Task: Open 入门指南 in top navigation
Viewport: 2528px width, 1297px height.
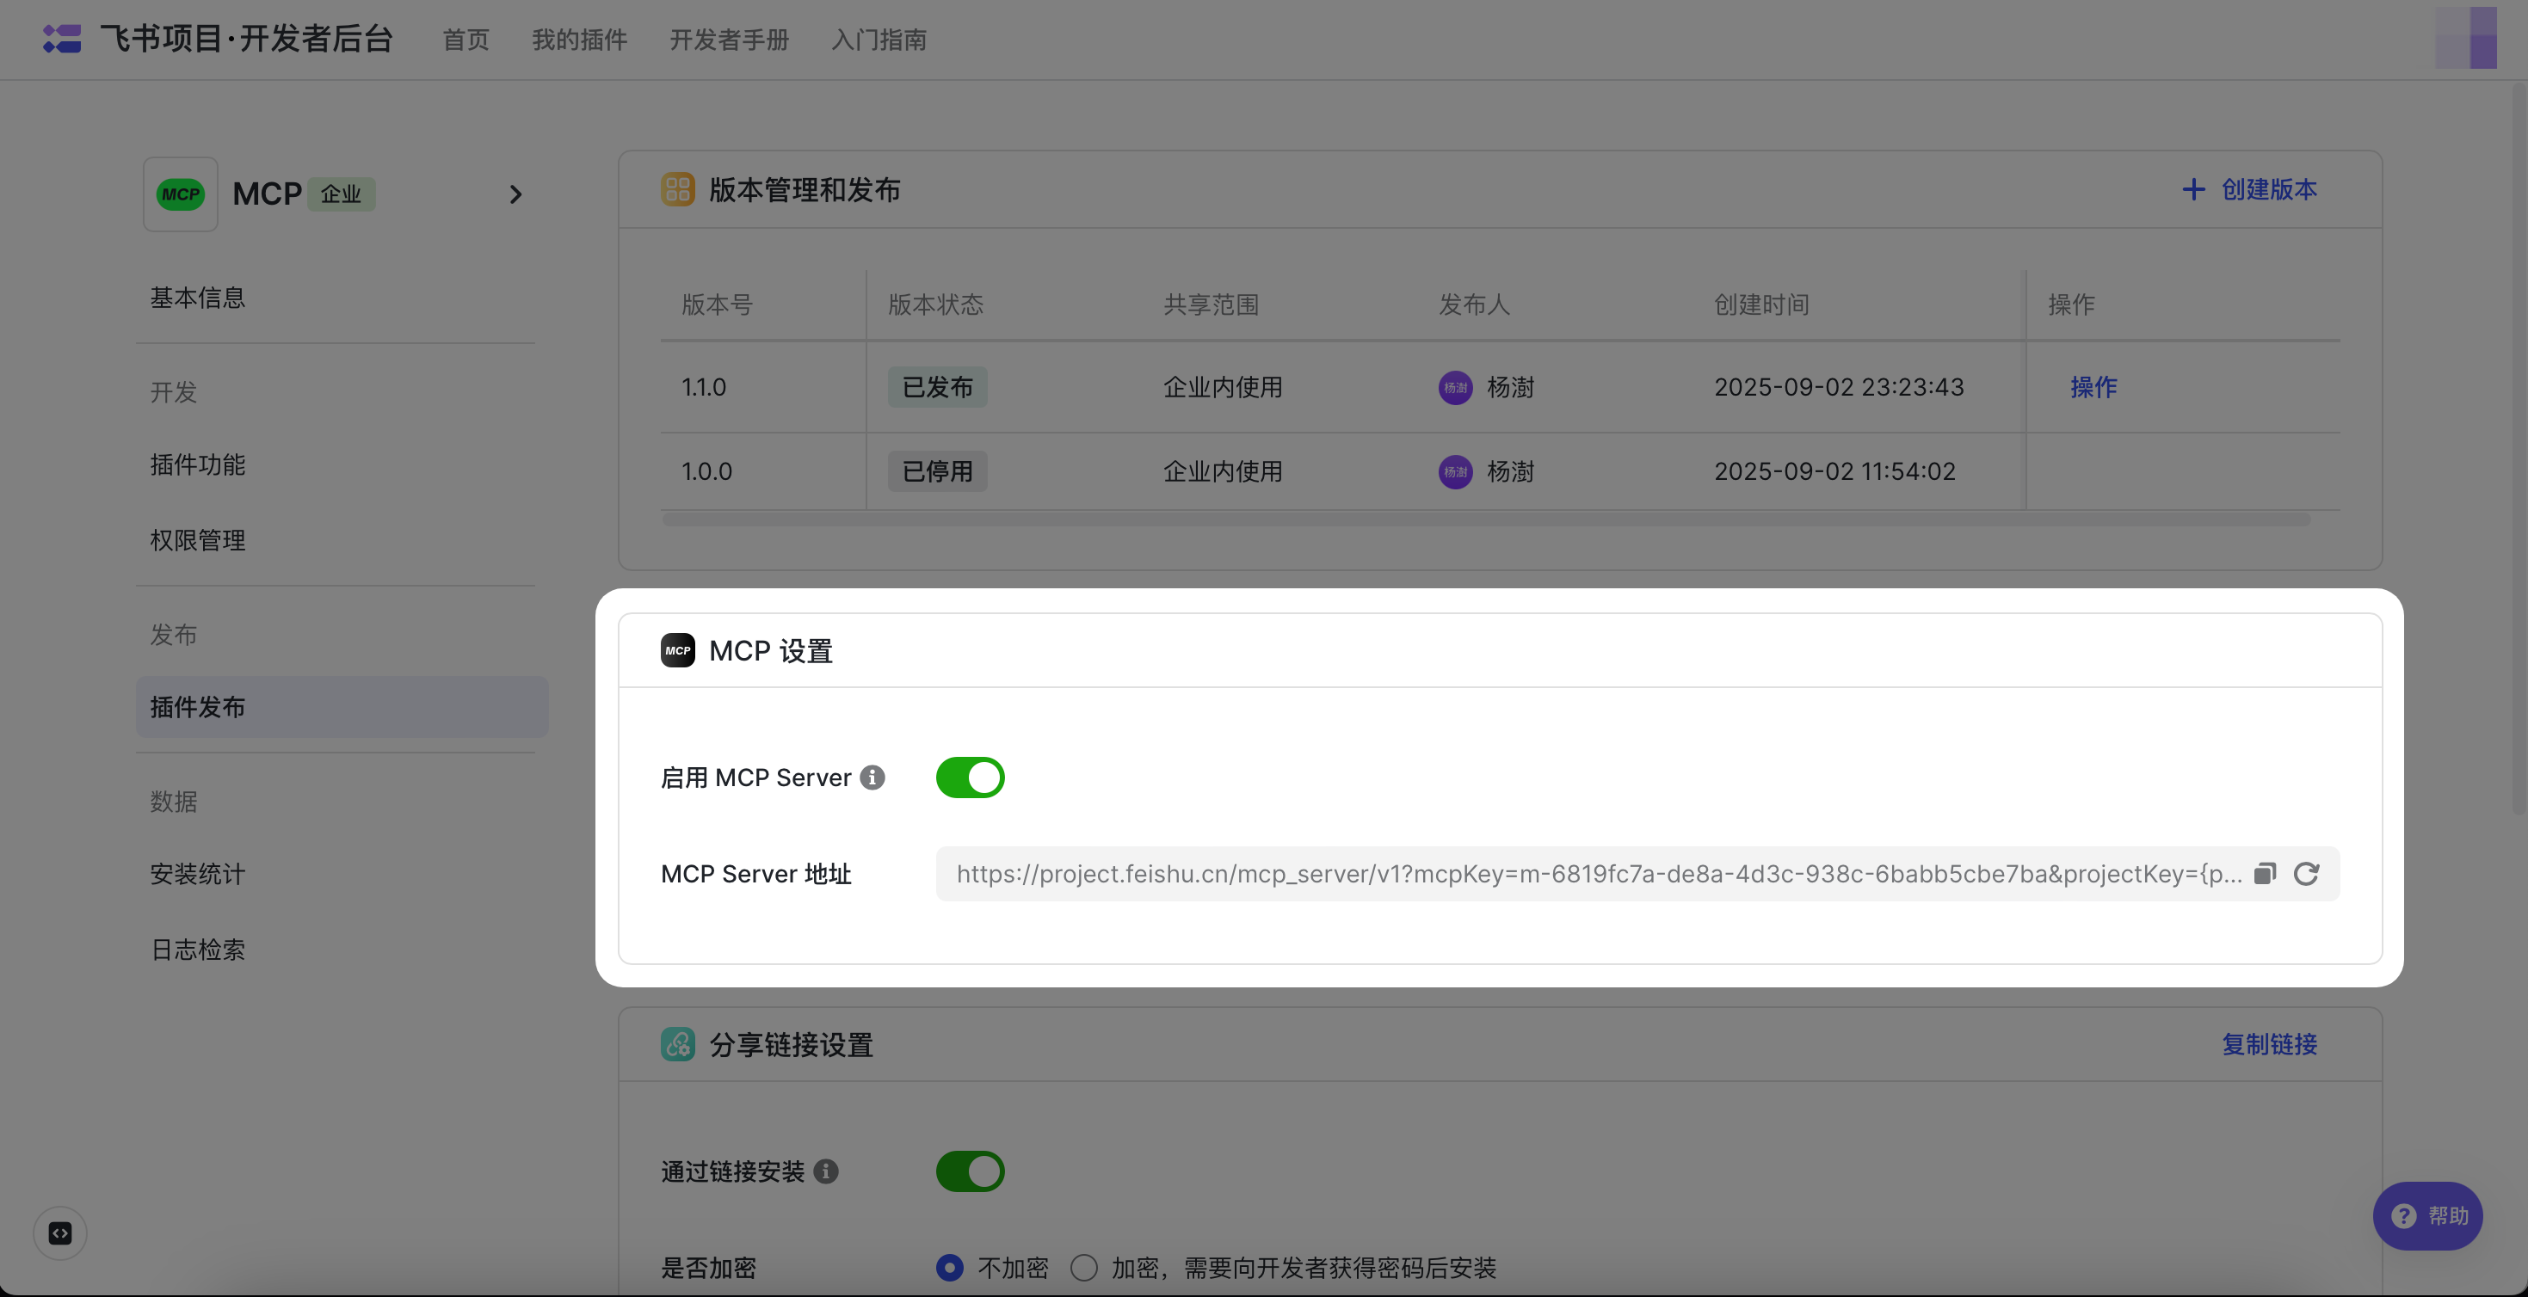Action: pos(879,40)
